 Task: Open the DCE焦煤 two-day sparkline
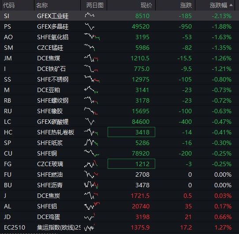[x=91, y=58]
